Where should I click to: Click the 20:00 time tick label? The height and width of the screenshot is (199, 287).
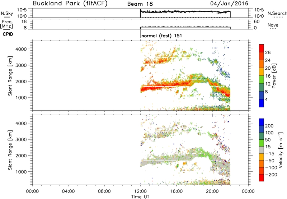(x=212, y=191)
